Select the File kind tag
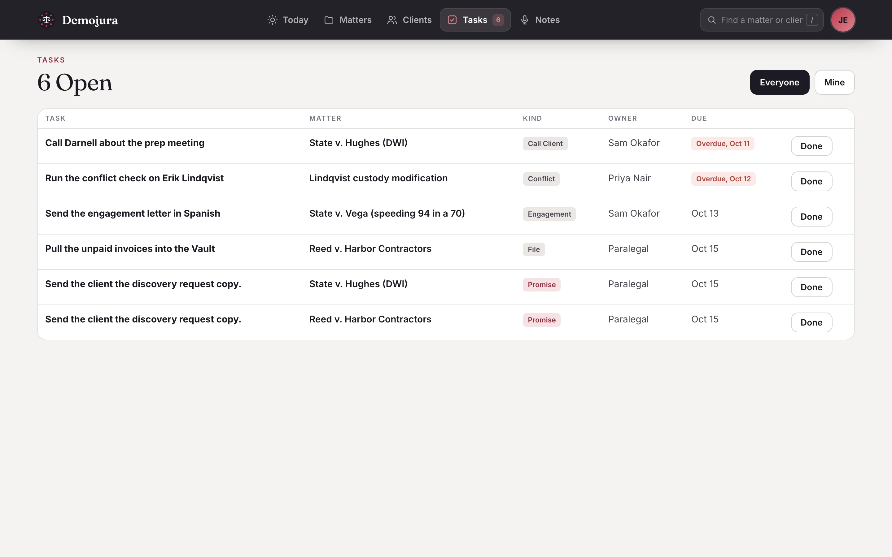892x557 pixels. (x=534, y=249)
